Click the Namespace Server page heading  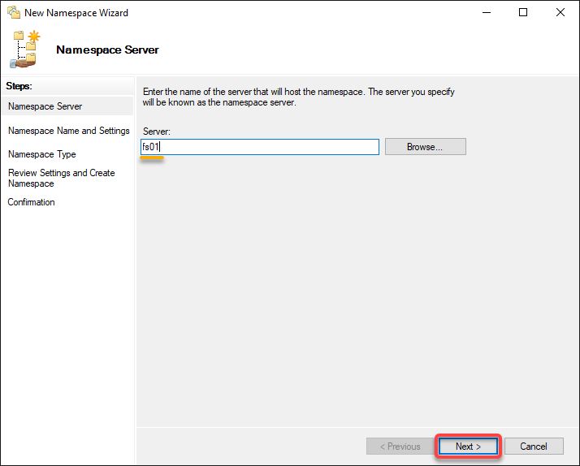[x=107, y=50]
